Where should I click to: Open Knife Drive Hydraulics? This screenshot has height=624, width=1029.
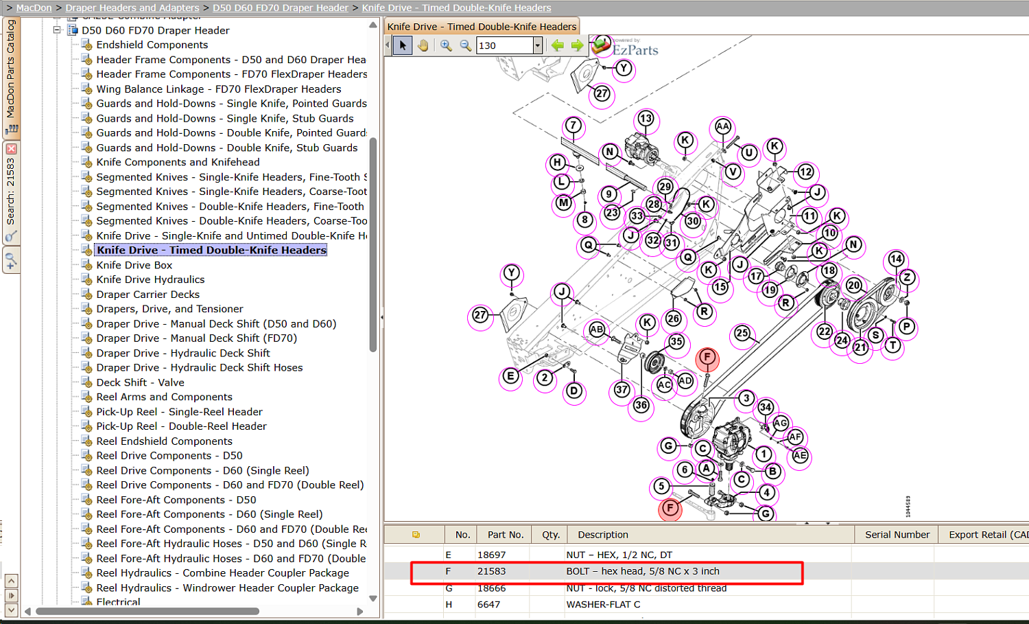coord(151,279)
